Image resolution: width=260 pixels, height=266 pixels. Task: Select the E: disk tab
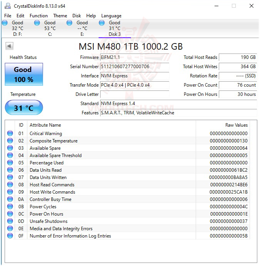(82, 28)
